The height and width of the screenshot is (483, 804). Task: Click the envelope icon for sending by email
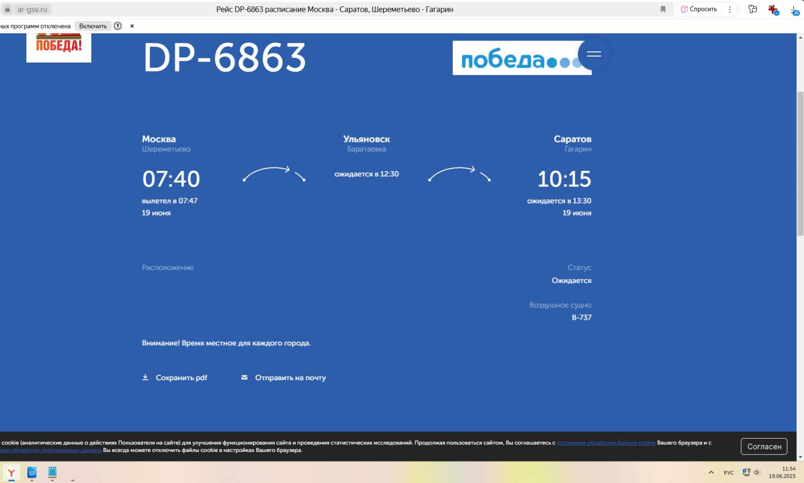(244, 377)
